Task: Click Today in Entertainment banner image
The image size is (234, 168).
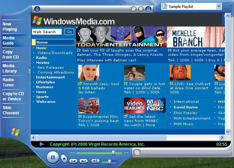Action: tap(121, 37)
